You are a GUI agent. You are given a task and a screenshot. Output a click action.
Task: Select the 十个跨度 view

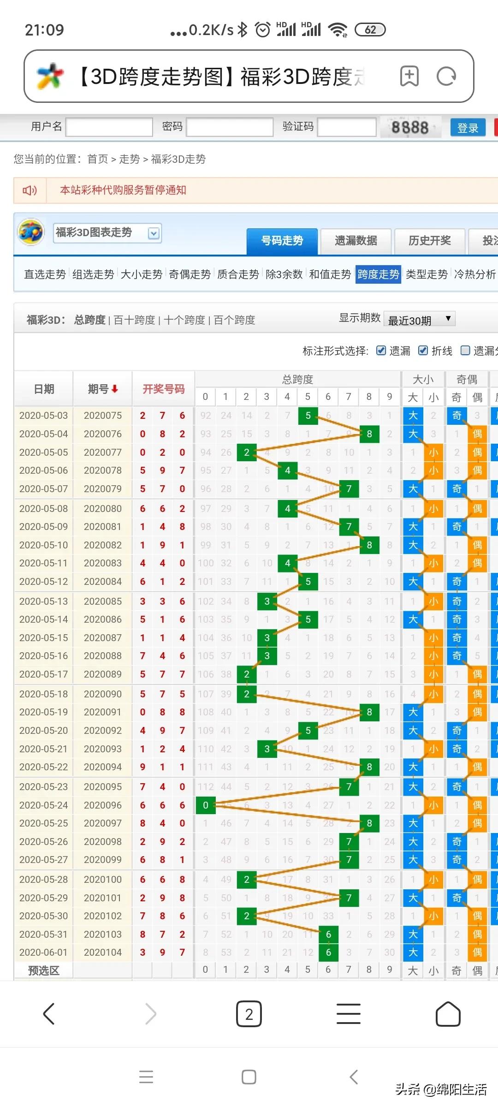point(184,320)
